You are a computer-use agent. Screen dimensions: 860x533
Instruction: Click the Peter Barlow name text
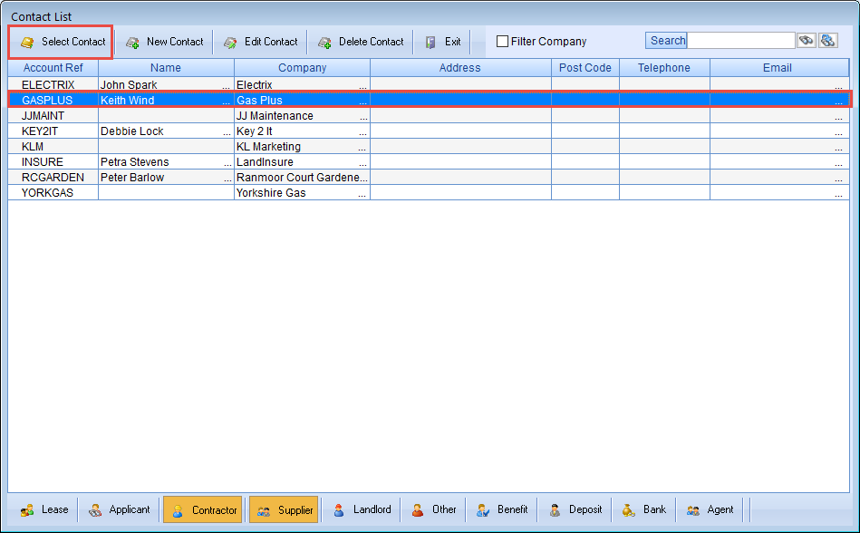tap(132, 177)
